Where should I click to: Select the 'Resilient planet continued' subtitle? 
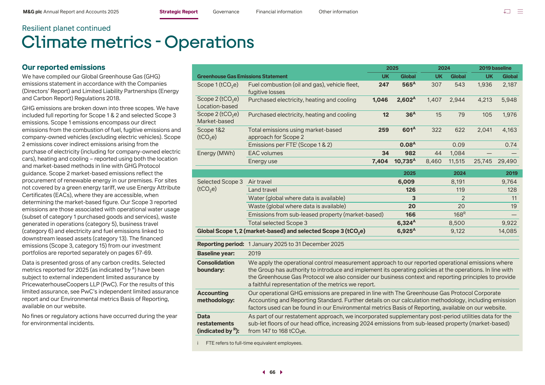66,28
